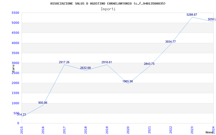Click the y-axis value 1500
Viewport: 216px width, 135px height.
[x=15, y=93]
